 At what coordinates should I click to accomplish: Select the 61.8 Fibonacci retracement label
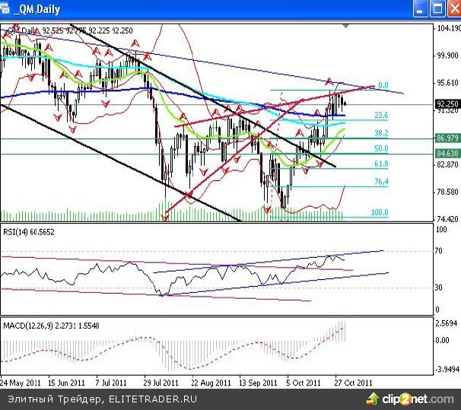pos(382,164)
